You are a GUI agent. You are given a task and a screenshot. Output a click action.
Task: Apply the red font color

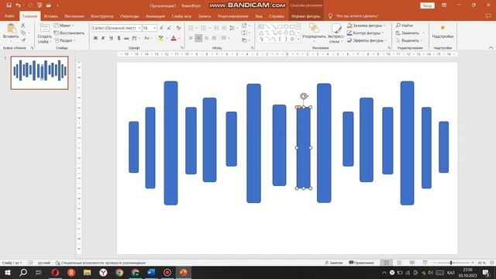(174, 38)
